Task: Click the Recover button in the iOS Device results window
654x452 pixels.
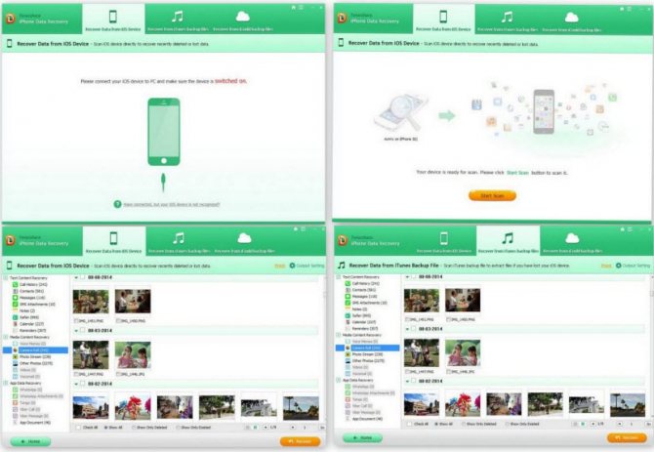Action: point(301,441)
